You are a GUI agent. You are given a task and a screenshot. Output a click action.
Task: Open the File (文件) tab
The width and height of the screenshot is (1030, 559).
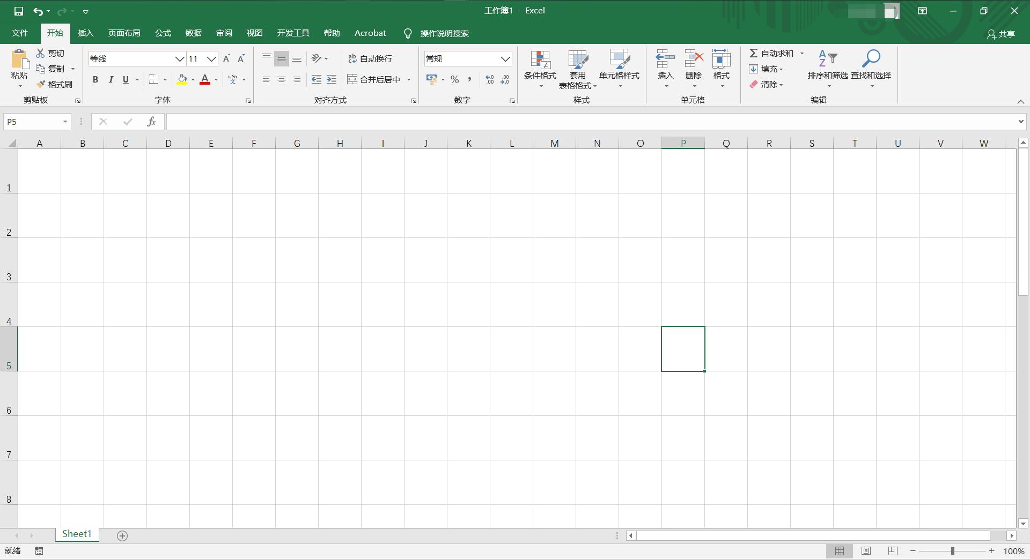[20, 33]
